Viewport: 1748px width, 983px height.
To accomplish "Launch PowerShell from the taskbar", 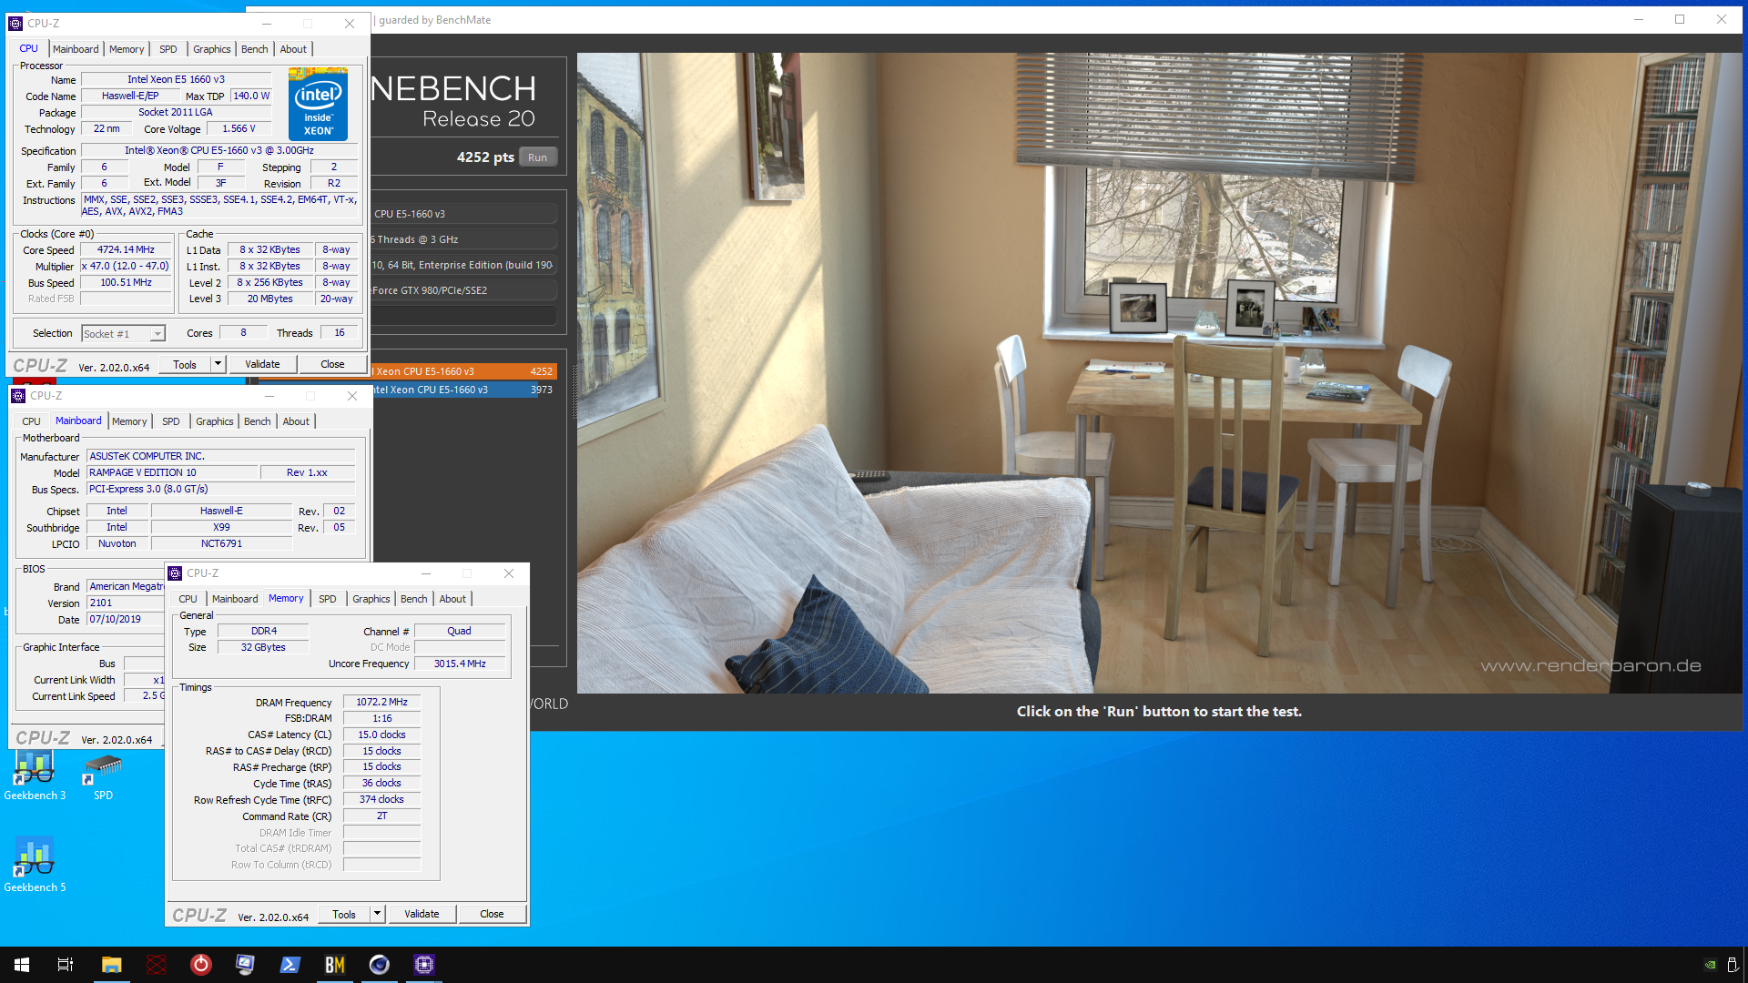I will click(x=290, y=965).
